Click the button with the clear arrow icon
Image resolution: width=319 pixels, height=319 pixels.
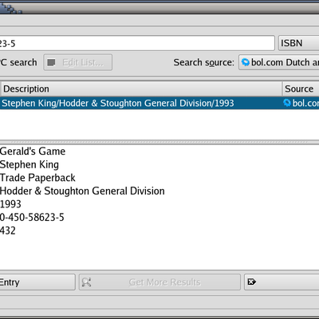tap(282, 282)
